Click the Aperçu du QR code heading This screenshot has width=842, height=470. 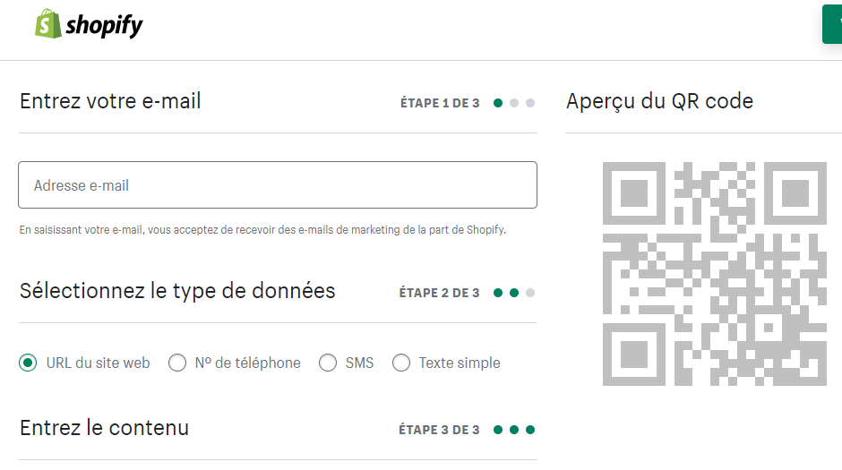659,101
